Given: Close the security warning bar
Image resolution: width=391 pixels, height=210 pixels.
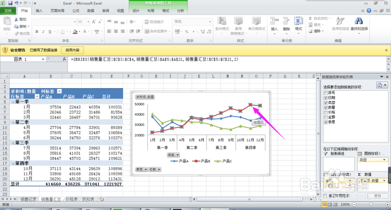Looking at the screenshot, I should tap(386, 50).
